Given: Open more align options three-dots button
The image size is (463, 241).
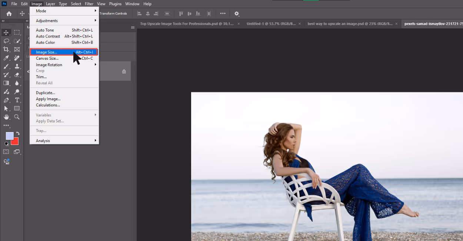Looking at the screenshot, I should pyautogui.click(x=223, y=13).
